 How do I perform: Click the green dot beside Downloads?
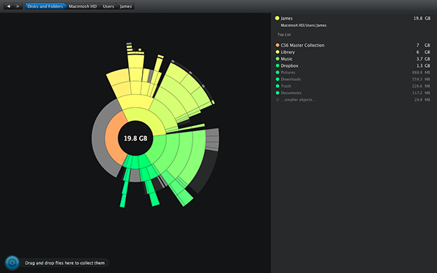click(x=277, y=79)
